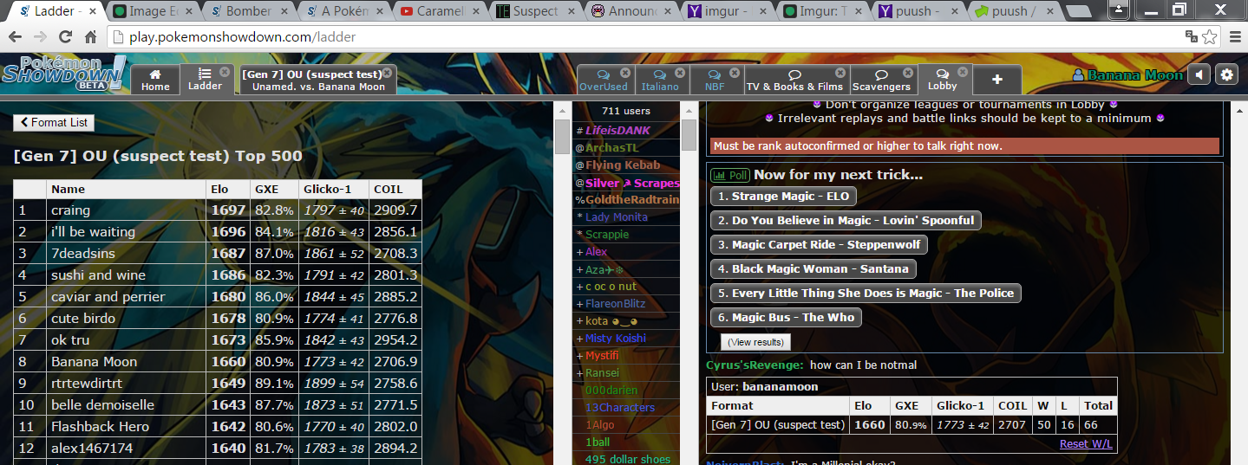Screen dimensions: 1248x465
Task: Close the Ladder room tab
Action: pos(225,72)
